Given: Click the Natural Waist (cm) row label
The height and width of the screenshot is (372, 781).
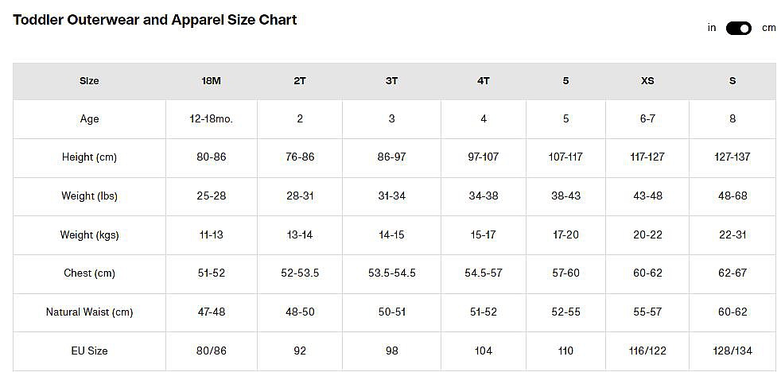Looking at the screenshot, I should tap(89, 312).
